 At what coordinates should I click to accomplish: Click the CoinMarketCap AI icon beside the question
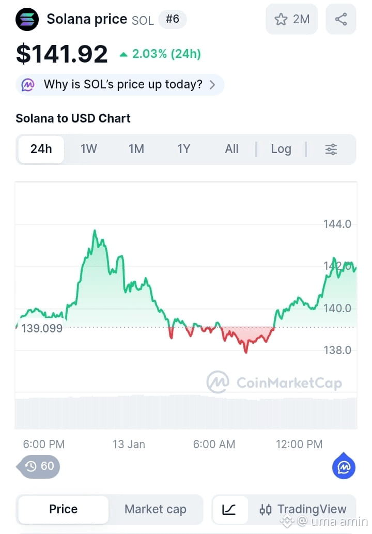click(x=28, y=85)
